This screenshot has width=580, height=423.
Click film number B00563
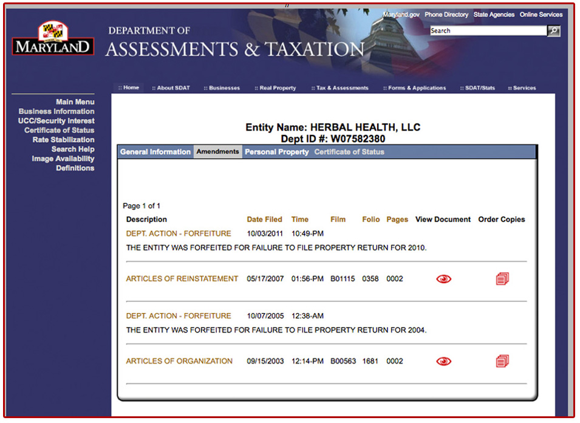coord(343,361)
